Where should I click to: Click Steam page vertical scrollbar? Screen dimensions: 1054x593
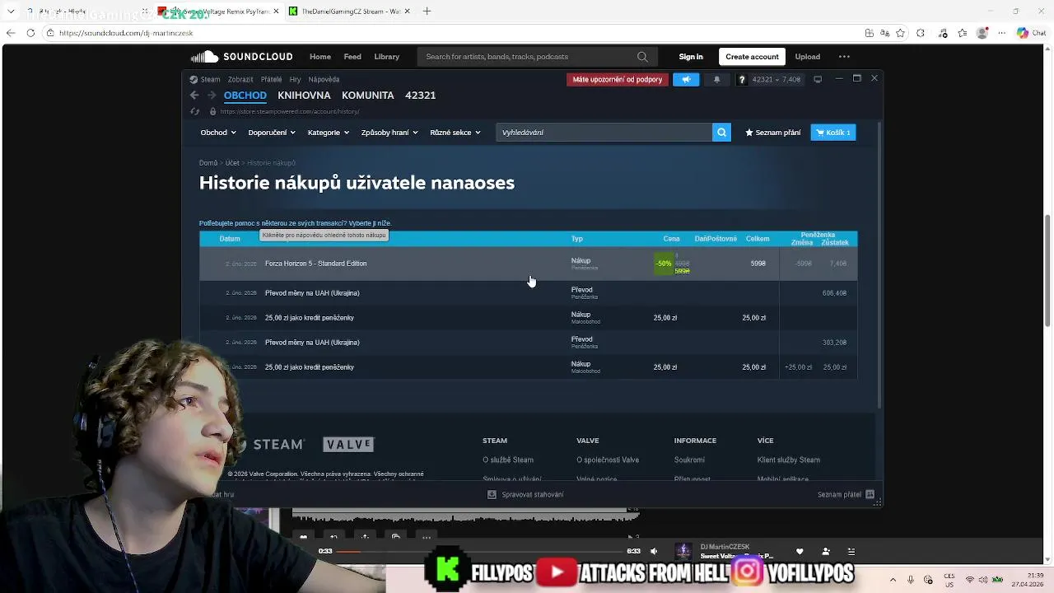click(879, 264)
